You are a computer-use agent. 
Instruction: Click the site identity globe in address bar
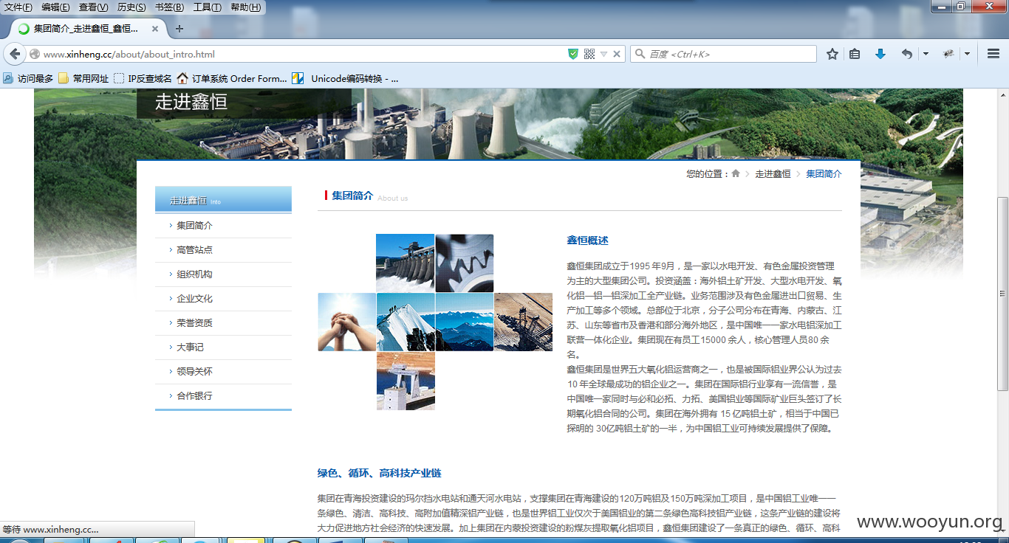(x=34, y=54)
